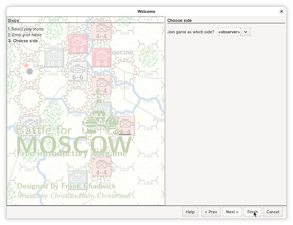
Task: Click the <observer> combo box field
Action: point(228,32)
